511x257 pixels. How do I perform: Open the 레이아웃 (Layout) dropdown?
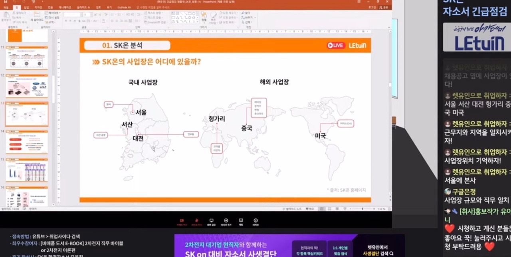coord(52,13)
